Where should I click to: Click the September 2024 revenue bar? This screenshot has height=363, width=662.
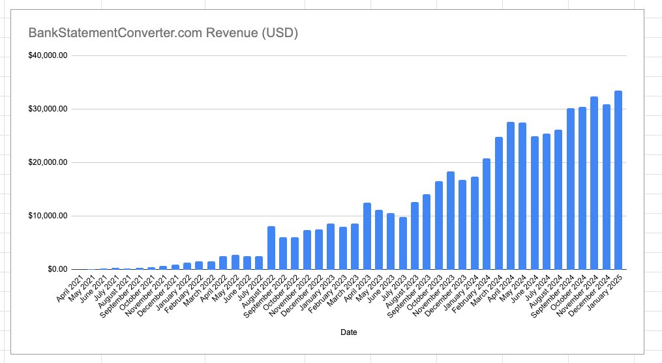pos(571,189)
